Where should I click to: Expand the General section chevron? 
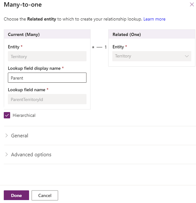coord(7,136)
